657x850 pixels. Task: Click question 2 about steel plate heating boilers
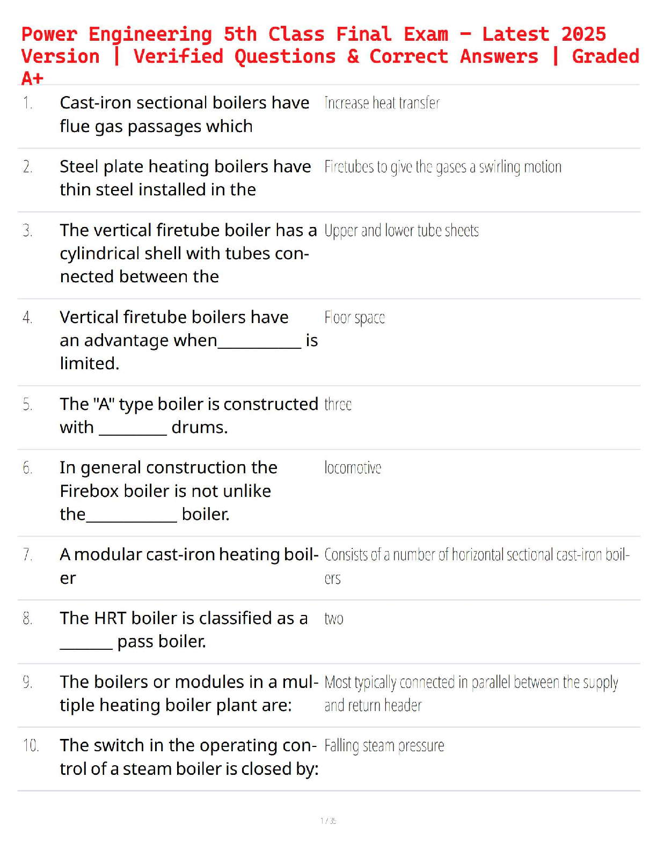185,178
